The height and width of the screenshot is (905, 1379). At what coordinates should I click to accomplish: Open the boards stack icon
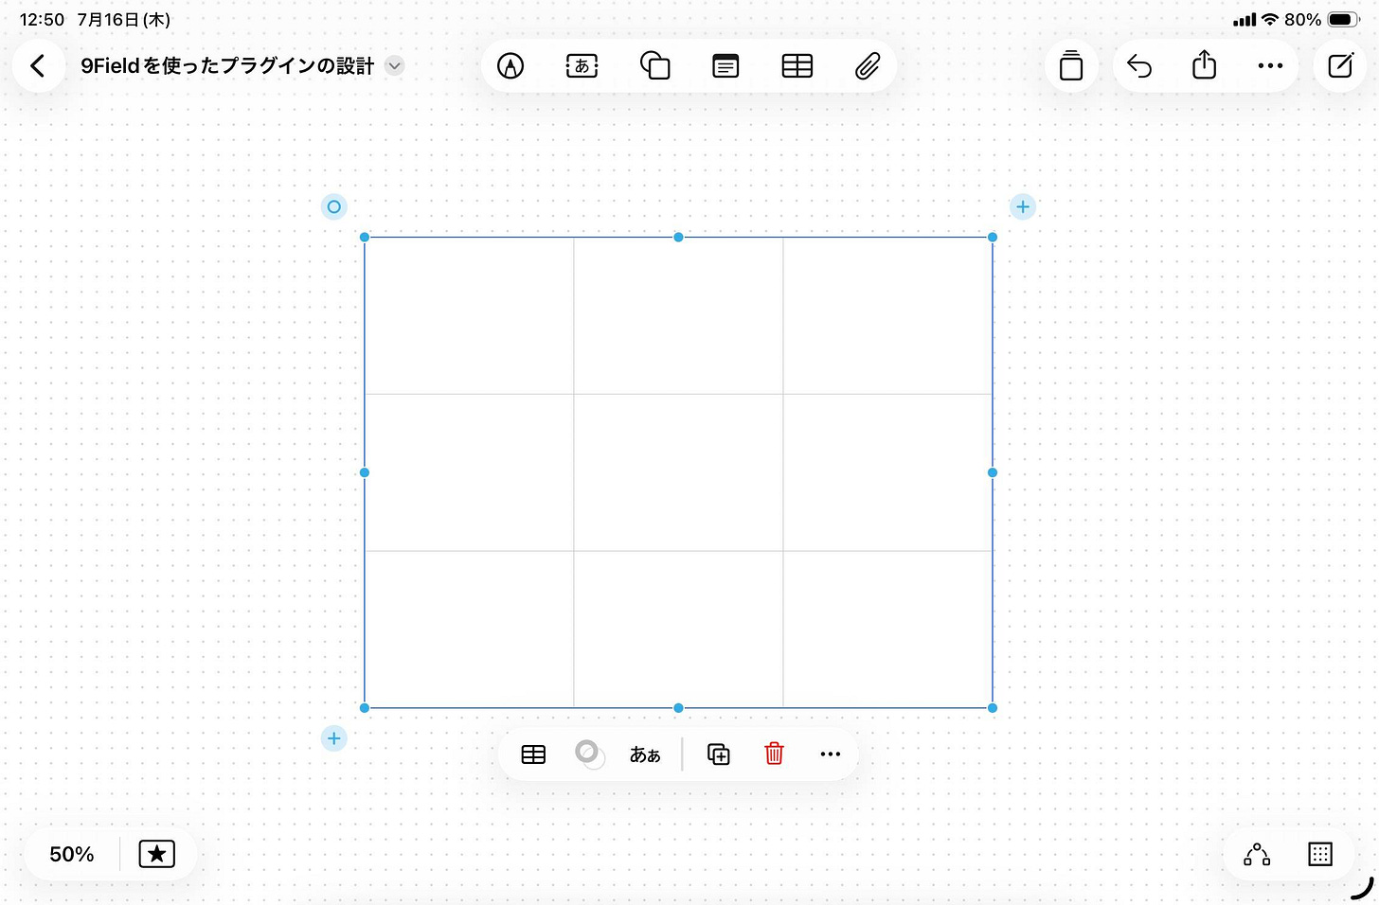1071,66
